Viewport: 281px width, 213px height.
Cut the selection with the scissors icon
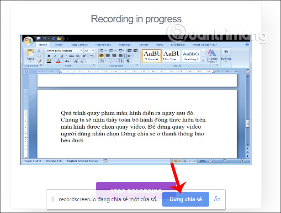[39, 51]
